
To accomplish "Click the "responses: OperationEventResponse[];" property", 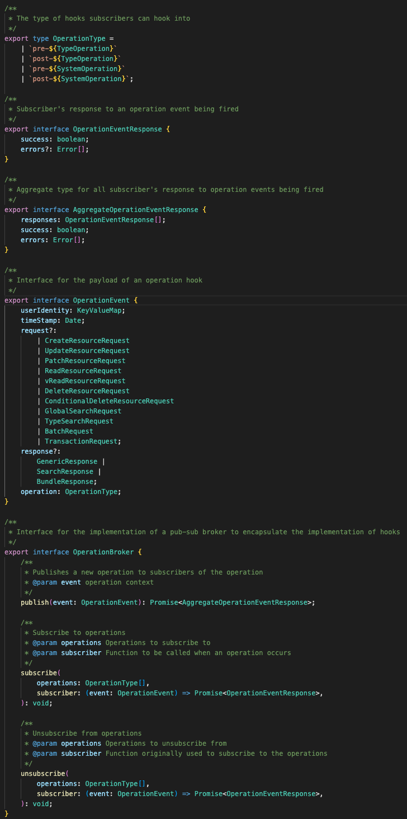I will click(x=93, y=220).
